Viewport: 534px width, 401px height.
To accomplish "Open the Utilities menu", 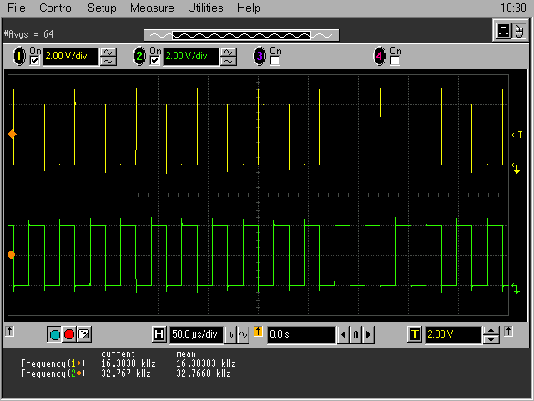I will pyautogui.click(x=205, y=8).
